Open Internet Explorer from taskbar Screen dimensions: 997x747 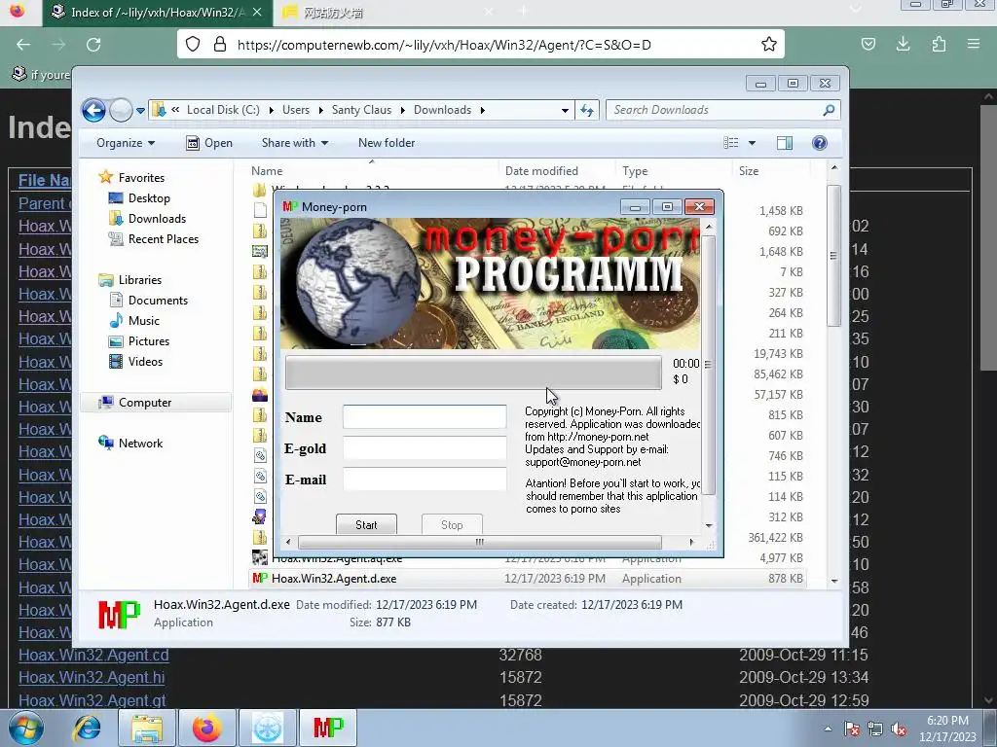tap(87, 728)
